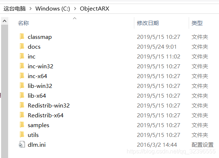Click the Redistrib-win32 folder icon
Viewport: 219px width, 158px height.
click(x=22, y=105)
